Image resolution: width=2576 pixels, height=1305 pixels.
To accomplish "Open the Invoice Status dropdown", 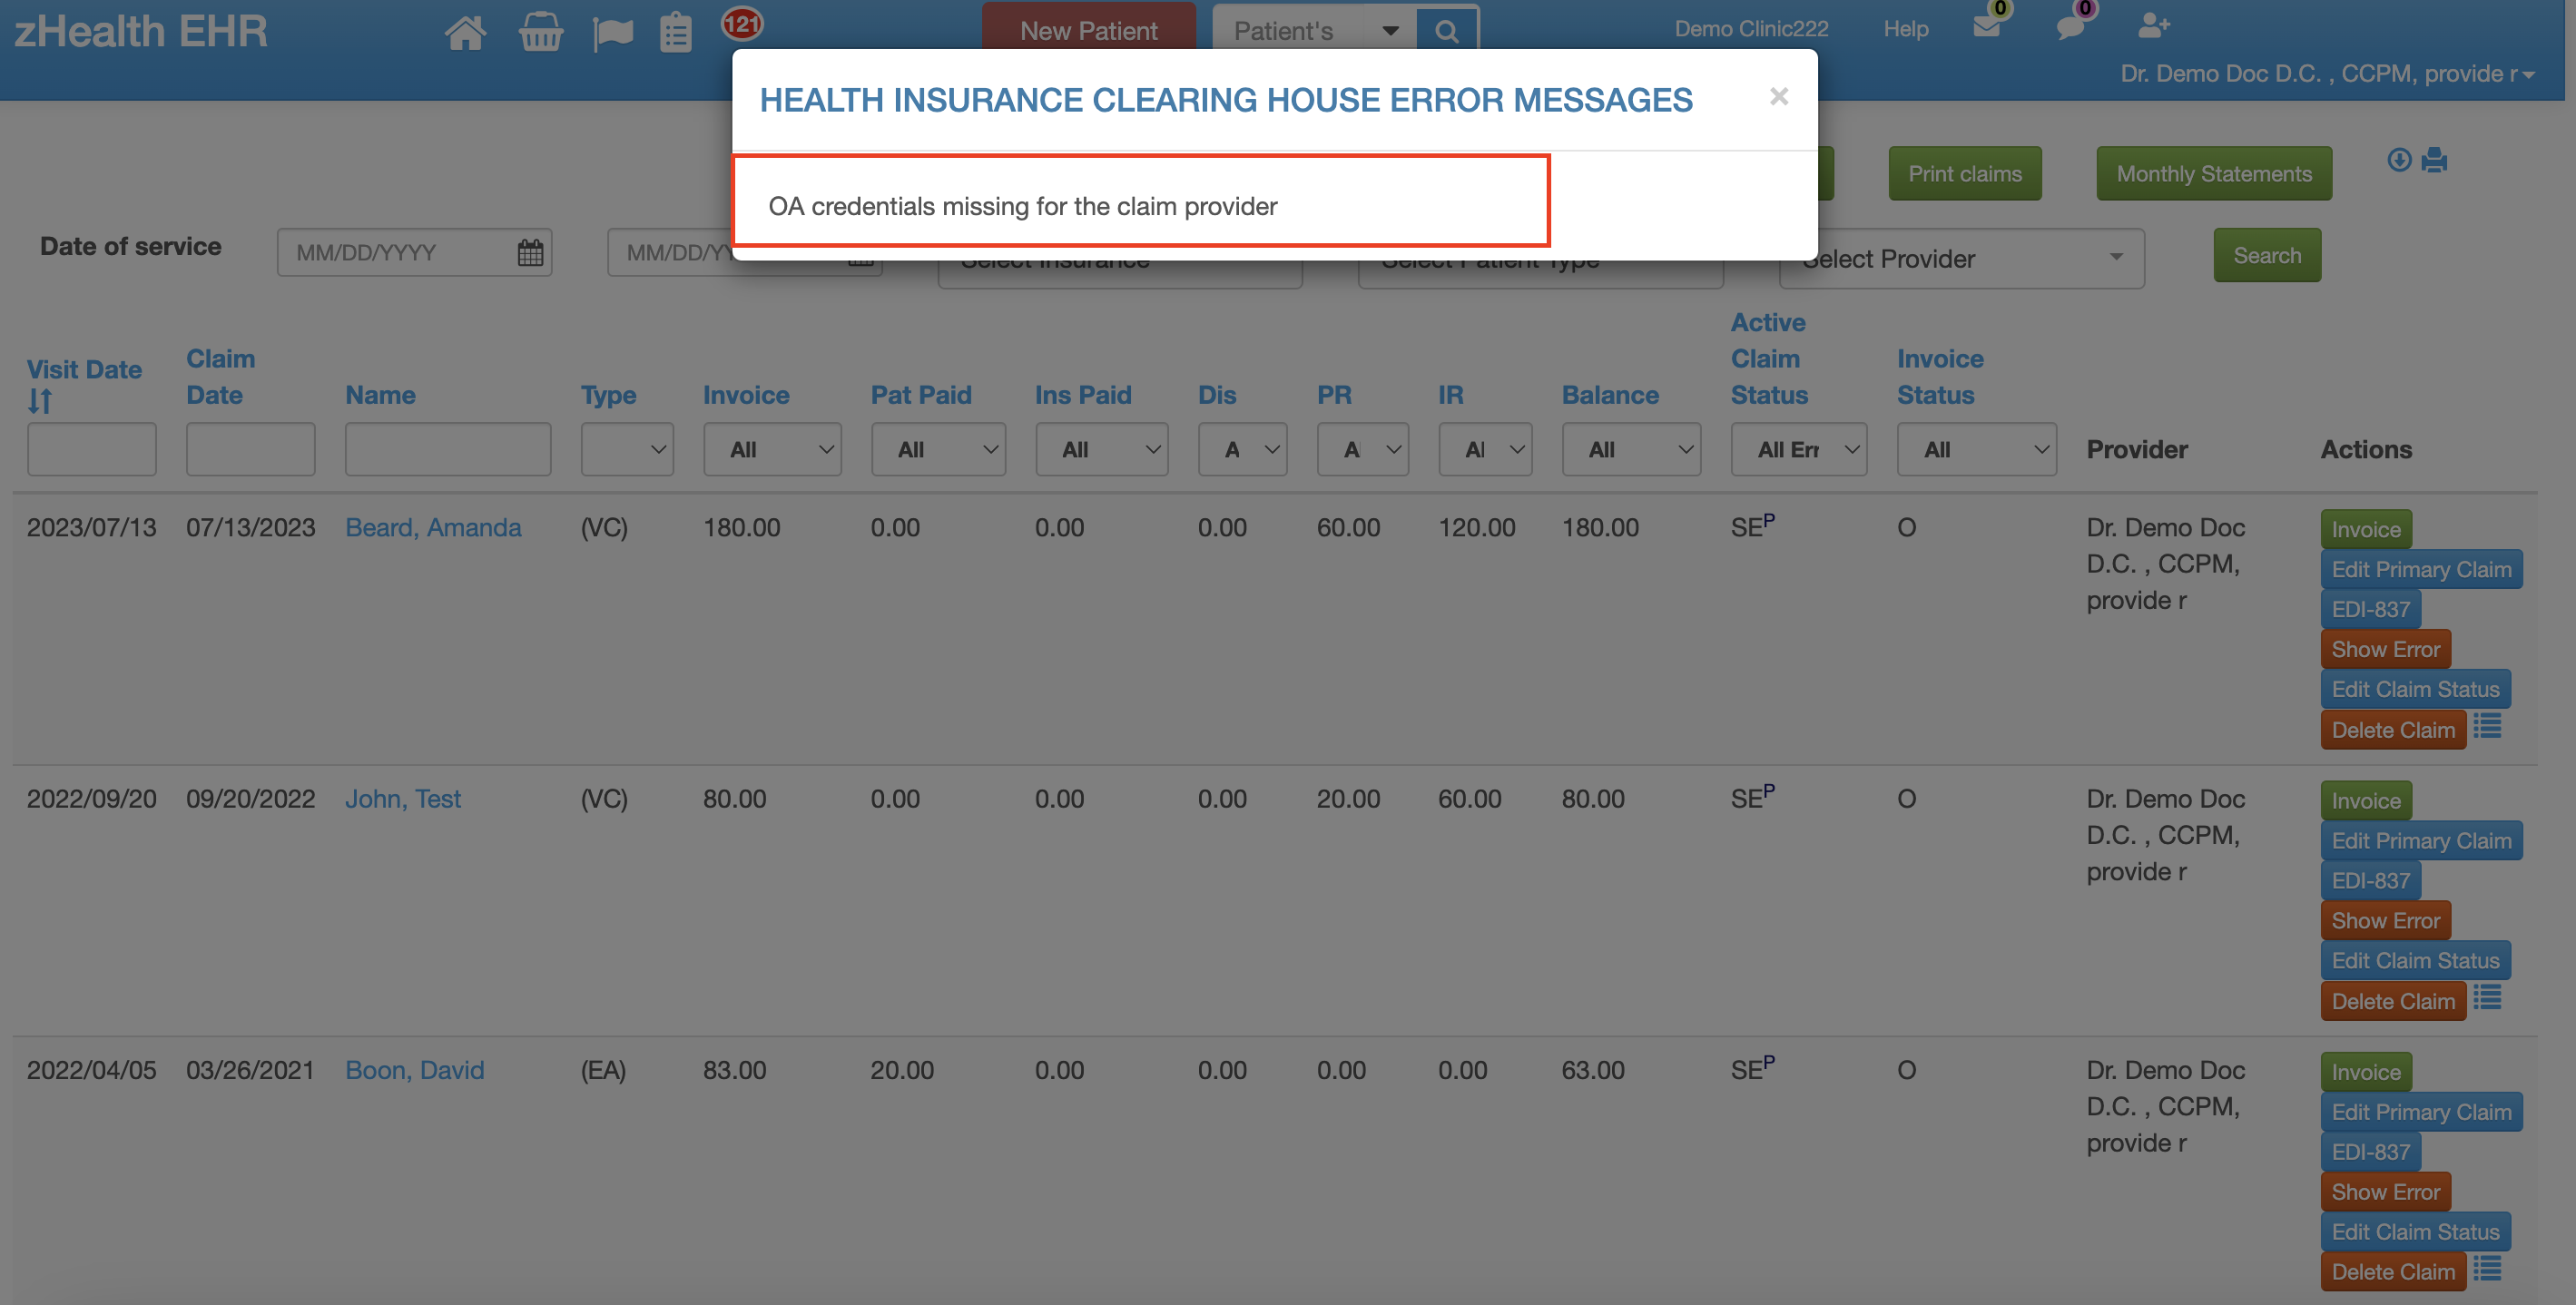I will [1975, 449].
